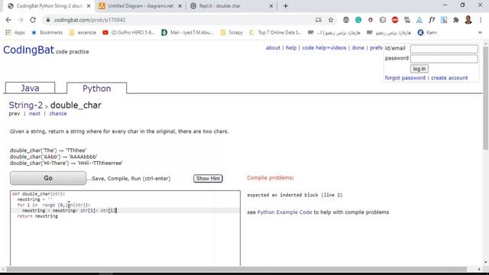Image resolution: width=489 pixels, height=275 pixels.
Task: Click the horizontal page scrollbar
Action: click(x=237, y=269)
